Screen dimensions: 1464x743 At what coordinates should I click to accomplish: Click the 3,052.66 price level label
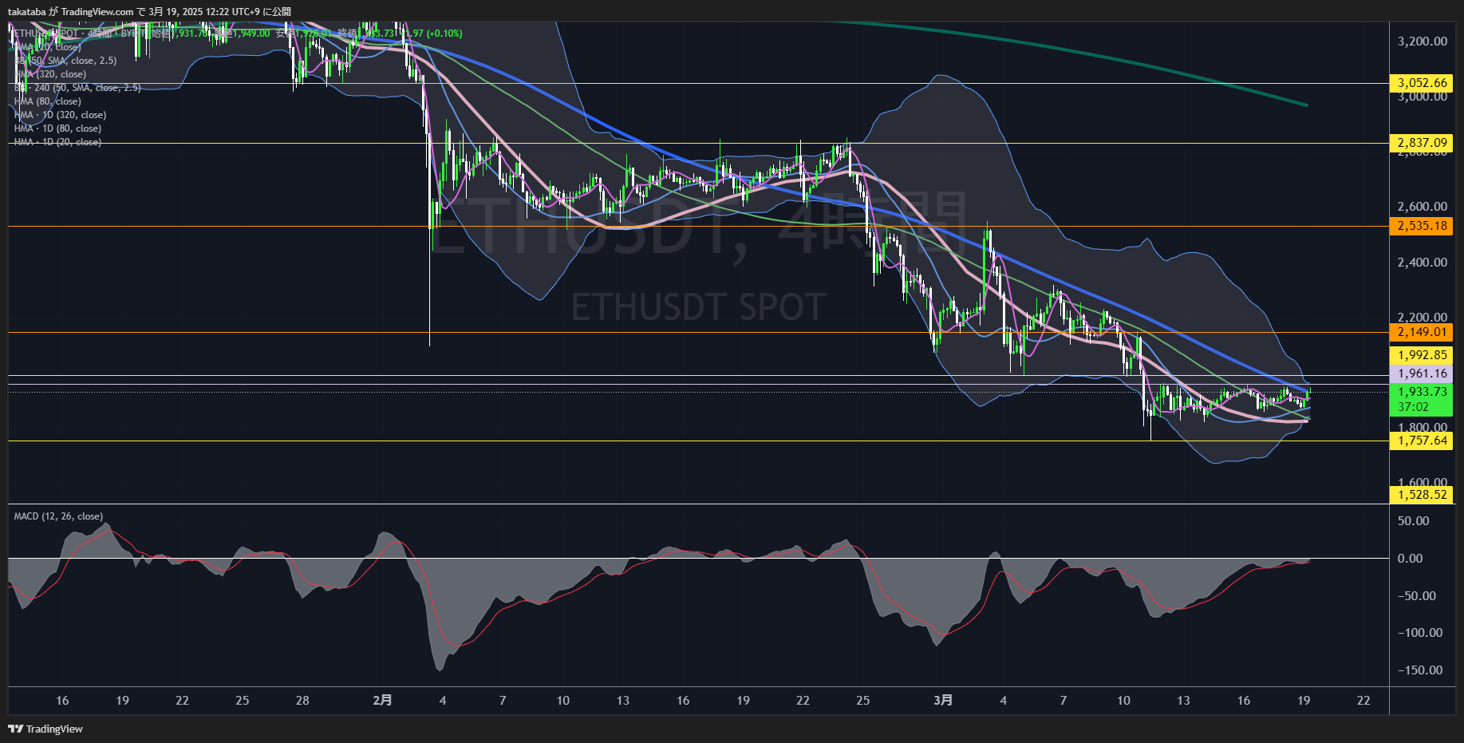(x=1422, y=83)
